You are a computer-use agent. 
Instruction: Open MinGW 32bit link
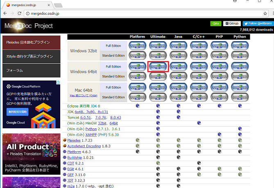(x=102, y=123)
